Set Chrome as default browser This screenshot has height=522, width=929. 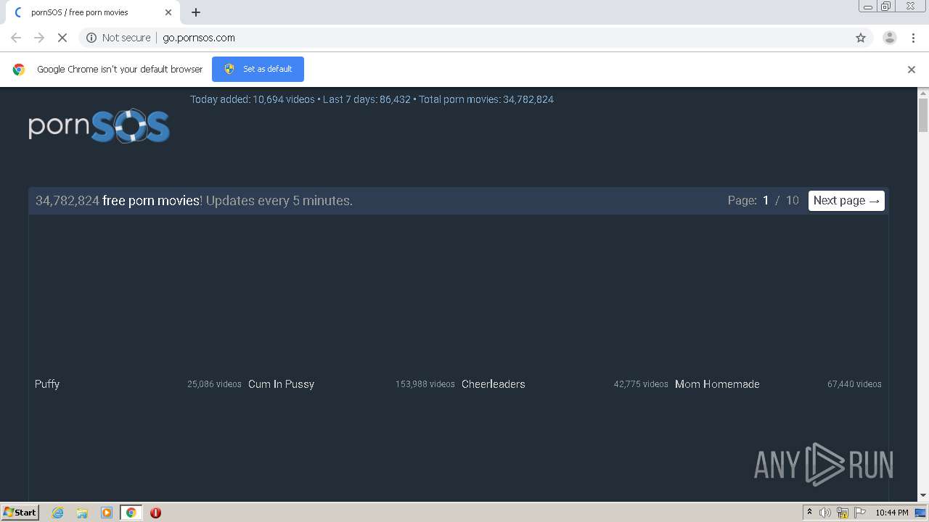[258, 69]
